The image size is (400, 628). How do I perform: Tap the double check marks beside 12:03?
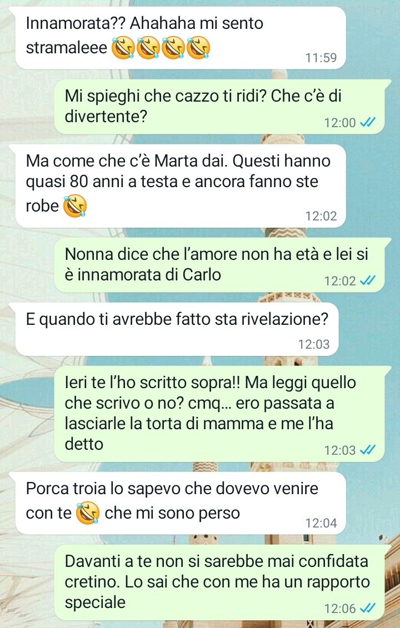tap(368, 450)
